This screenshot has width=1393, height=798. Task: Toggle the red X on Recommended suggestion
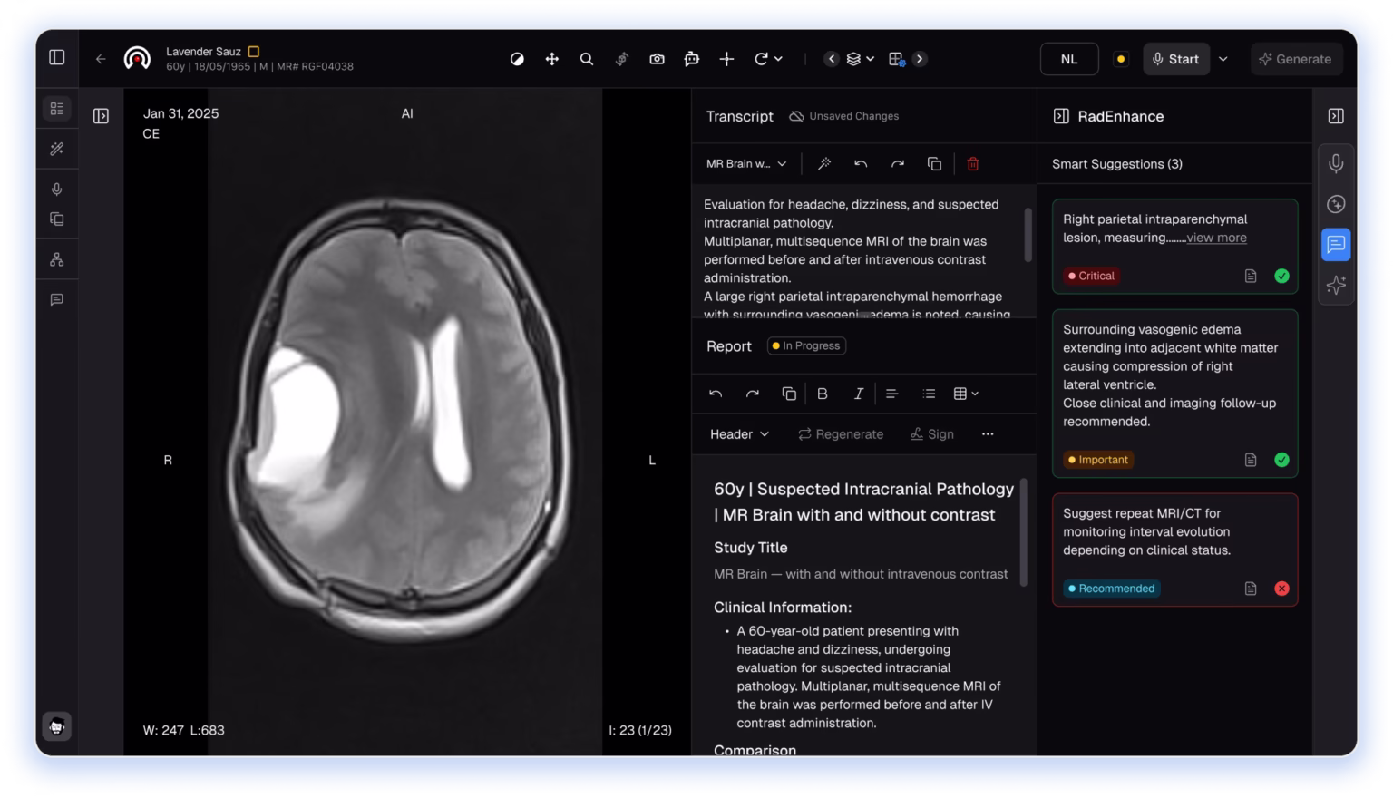point(1281,589)
